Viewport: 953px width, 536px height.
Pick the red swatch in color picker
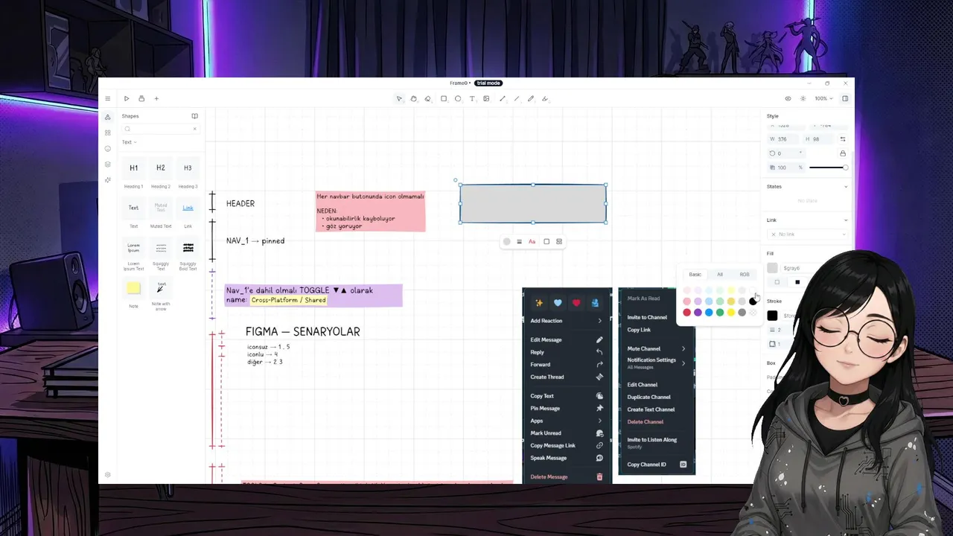[x=686, y=312]
